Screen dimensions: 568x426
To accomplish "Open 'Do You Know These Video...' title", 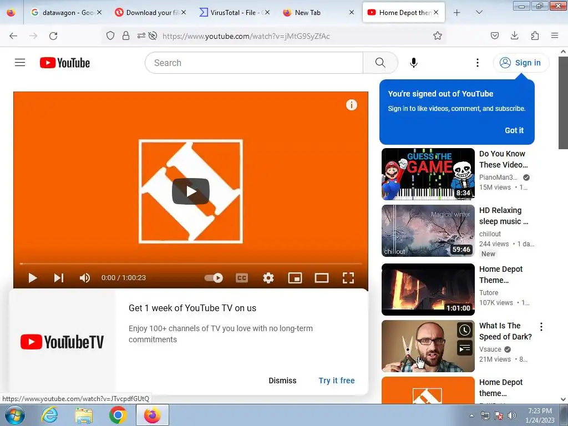I will [x=504, y=159].
